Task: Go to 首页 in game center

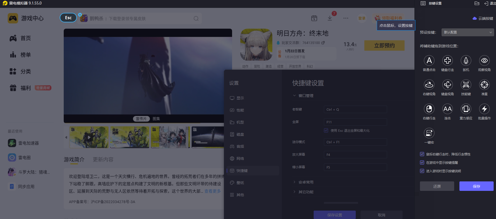Action: point(20,38)
